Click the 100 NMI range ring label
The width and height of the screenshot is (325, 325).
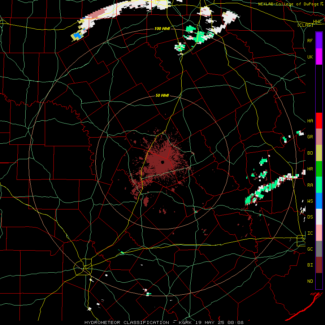[x=162, y=29]
